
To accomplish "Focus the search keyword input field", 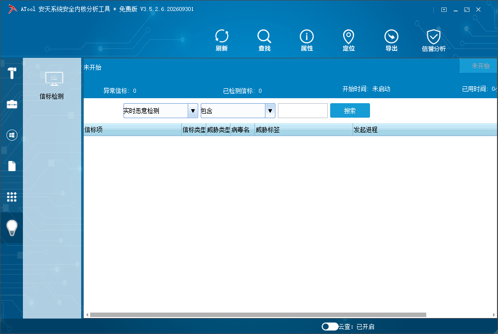I will click(x=303, y=111).
